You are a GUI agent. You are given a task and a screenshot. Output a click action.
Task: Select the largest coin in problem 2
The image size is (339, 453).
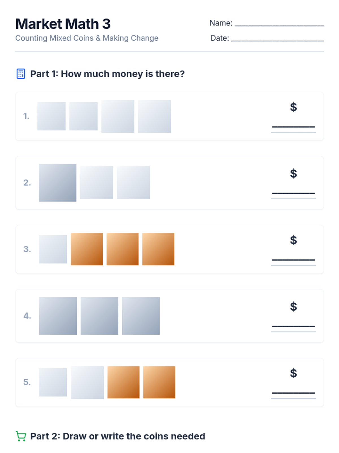click(58, 183)
